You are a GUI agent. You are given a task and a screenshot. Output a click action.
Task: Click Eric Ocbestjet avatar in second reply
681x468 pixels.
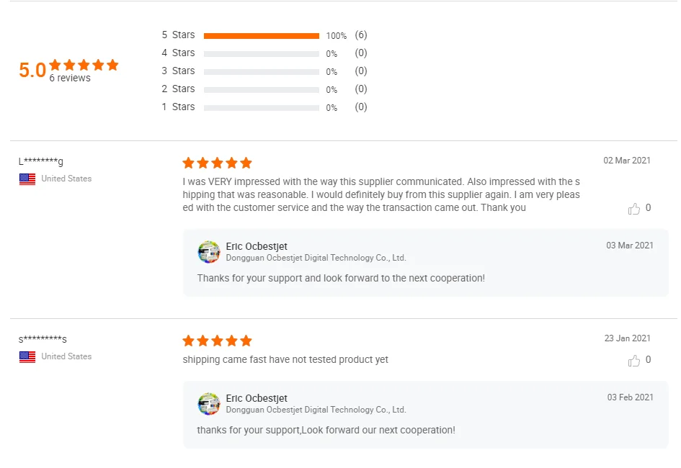point(209,404)
